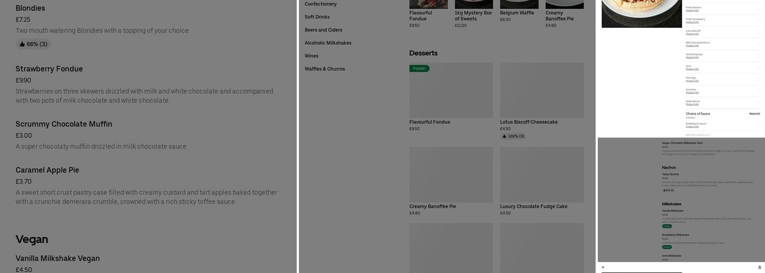
Task: Open the Caramel Apple Pie item
Action: point(48,170)
